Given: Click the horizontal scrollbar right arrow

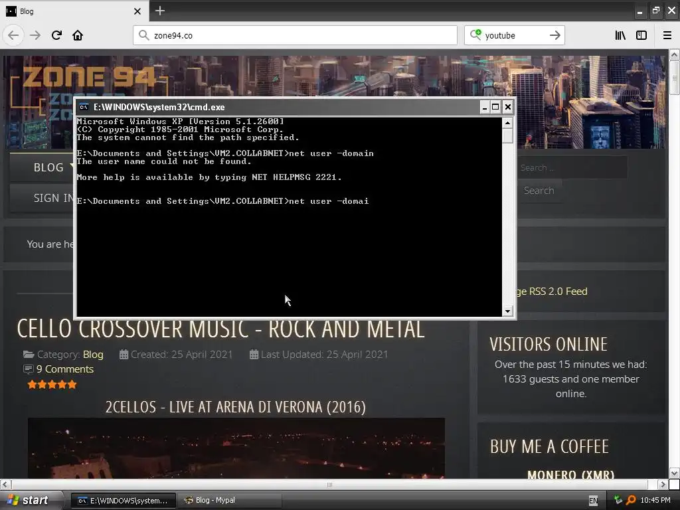Looking at the screenshot, I should click(x=663, y=484).
